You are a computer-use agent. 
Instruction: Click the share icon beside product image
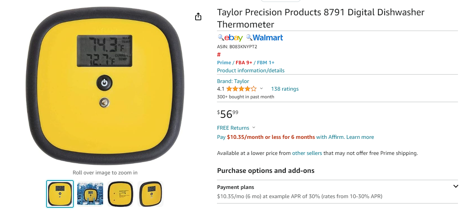[198, 16]
